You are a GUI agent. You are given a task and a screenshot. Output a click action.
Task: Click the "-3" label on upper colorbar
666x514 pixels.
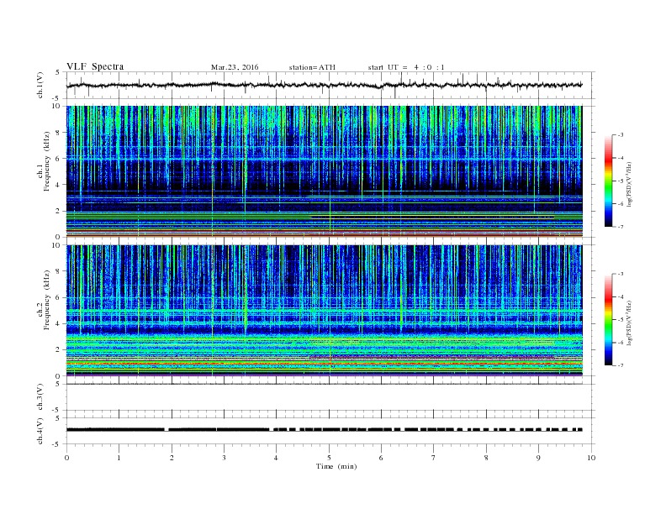pyautogui.click(x=621, y=135)
